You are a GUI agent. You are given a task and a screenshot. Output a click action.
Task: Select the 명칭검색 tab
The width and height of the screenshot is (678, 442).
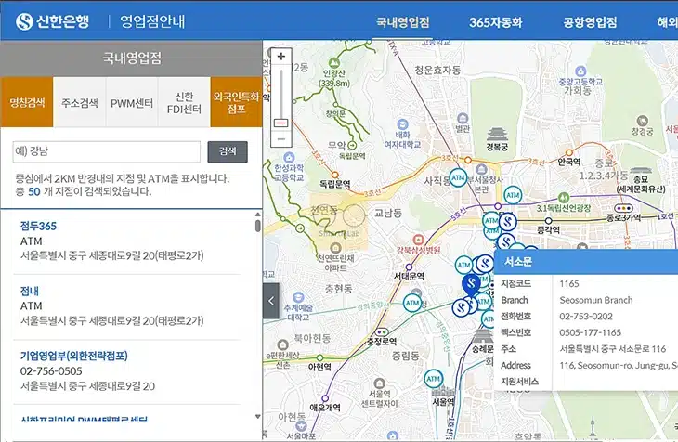tap(27, 102)
